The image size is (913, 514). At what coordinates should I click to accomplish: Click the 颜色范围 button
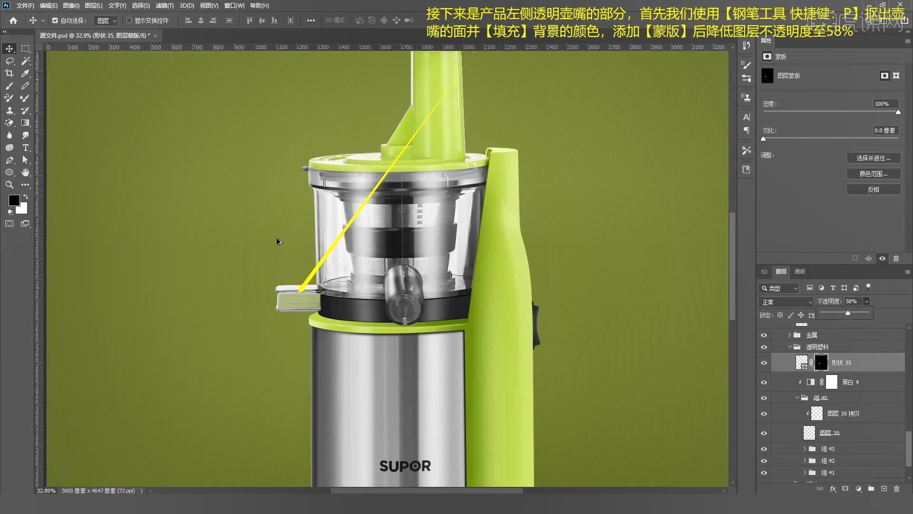873,174
